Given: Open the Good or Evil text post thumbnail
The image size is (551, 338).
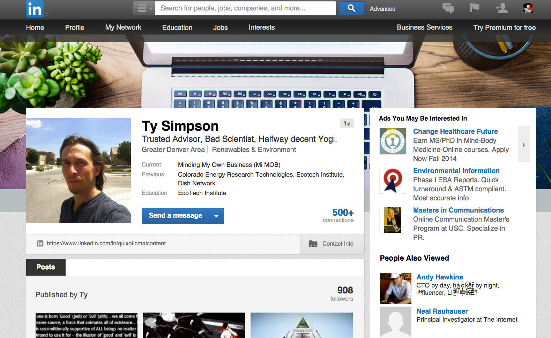Looking at the screenshot, I should (x=87, y=325).
